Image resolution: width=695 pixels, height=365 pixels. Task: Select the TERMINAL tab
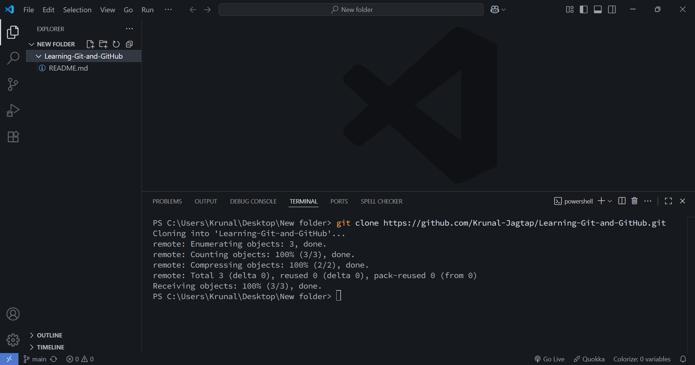point(303,201)
